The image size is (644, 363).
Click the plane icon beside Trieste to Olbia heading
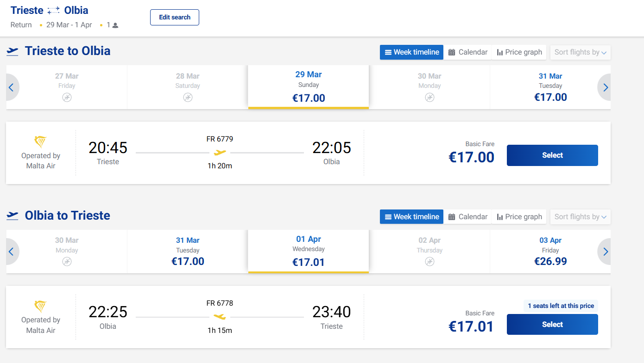tap(13, 51)
